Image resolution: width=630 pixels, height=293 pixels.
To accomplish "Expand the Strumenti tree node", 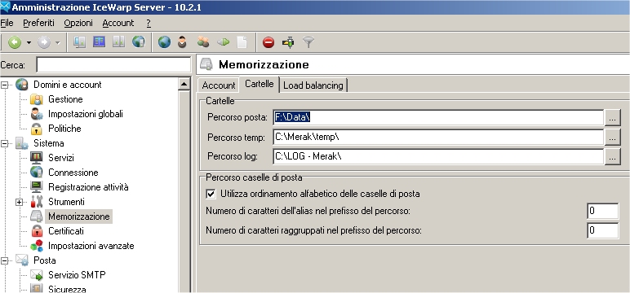I will (20, 202).
